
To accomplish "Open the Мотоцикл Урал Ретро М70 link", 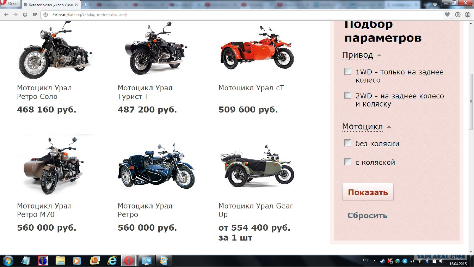I will pos(44,210).
